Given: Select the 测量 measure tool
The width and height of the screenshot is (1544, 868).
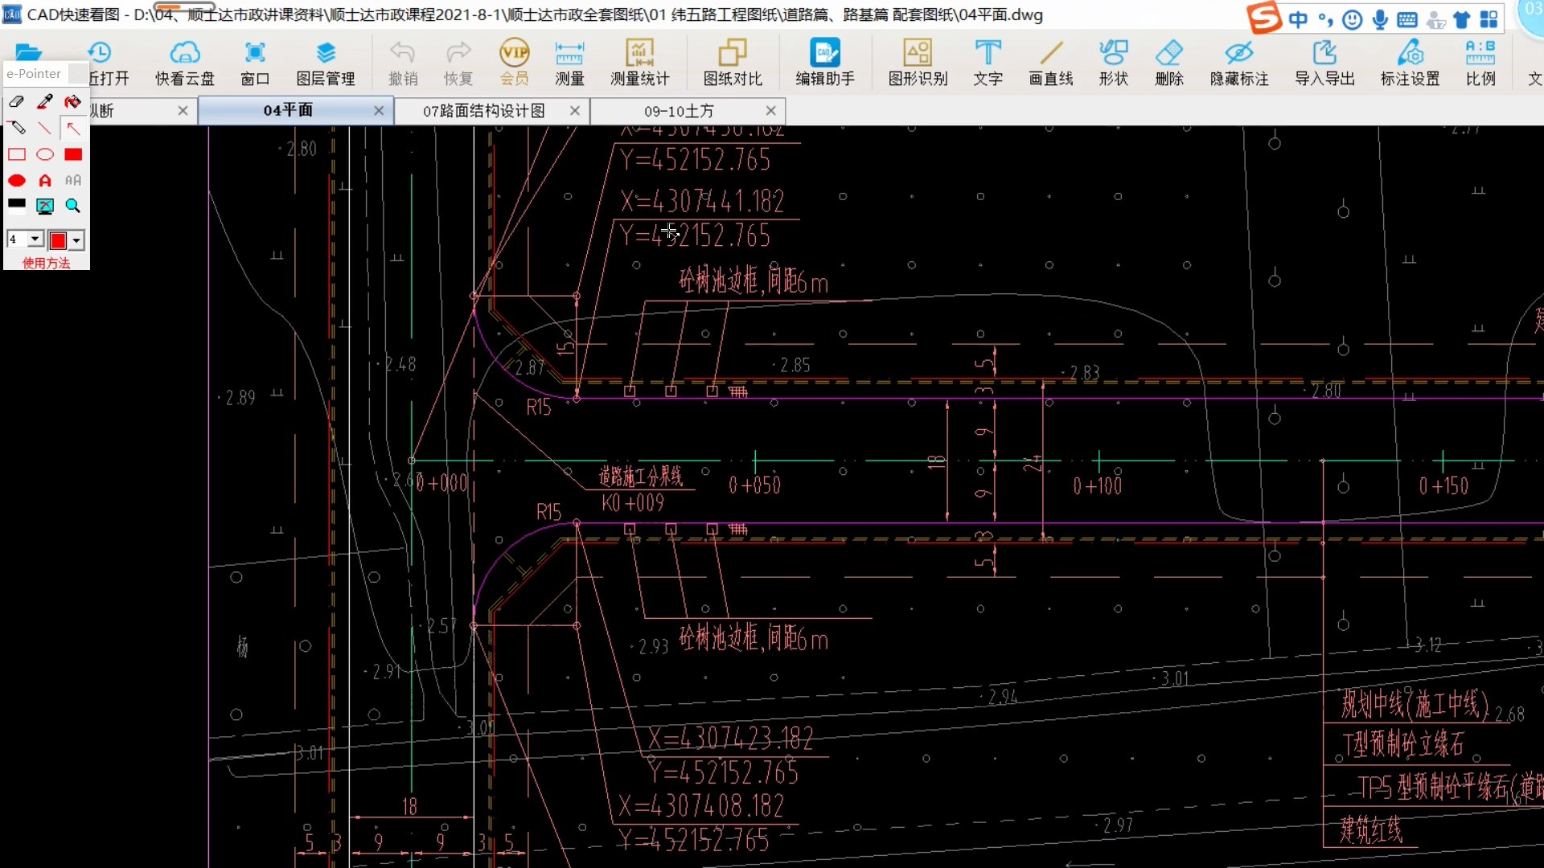Looking at the screenshot, I should point(569,63).
